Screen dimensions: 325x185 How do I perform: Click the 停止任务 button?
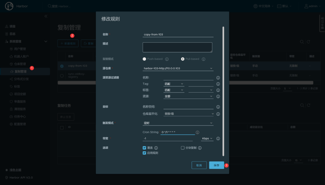coord(66,117)
